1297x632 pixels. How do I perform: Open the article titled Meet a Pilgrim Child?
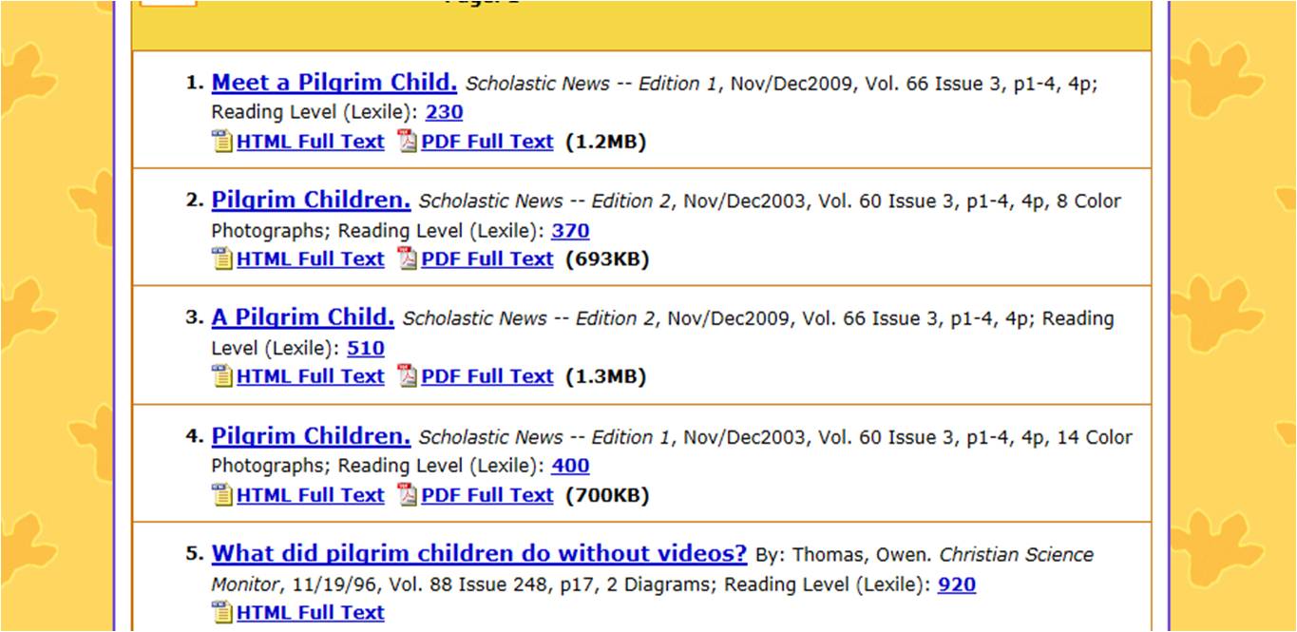[334, 83]
